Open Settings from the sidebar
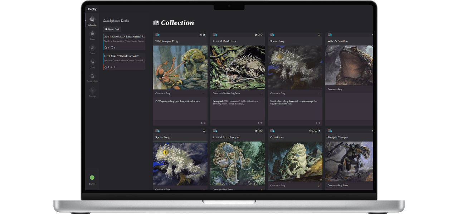 click(x=92, y=92)
